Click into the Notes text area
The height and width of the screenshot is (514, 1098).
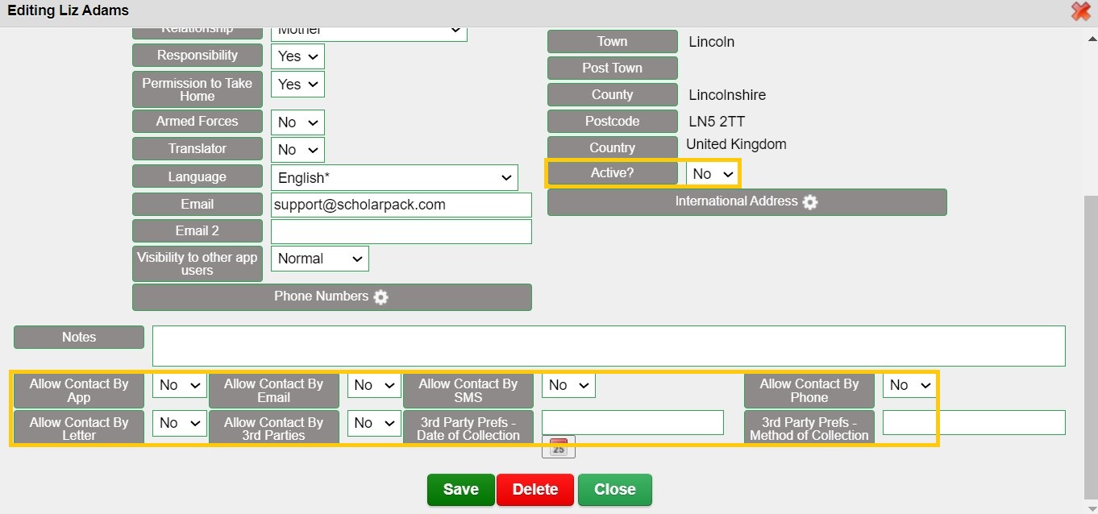point(609,346)
